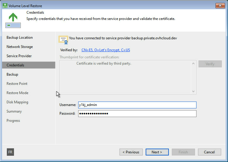Viewport: 228px width, 162px height.
Task: Click the FR keyboard language indicator
Action: [x=10, y=152]
